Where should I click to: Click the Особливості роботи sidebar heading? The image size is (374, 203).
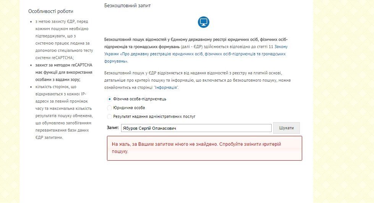click(51, 11)
